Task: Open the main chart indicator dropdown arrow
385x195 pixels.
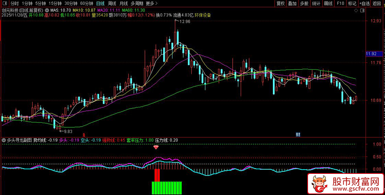Action: click(47, 10)
